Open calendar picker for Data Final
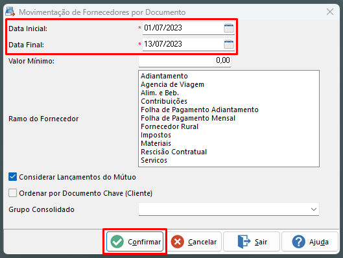 point(229,44)
